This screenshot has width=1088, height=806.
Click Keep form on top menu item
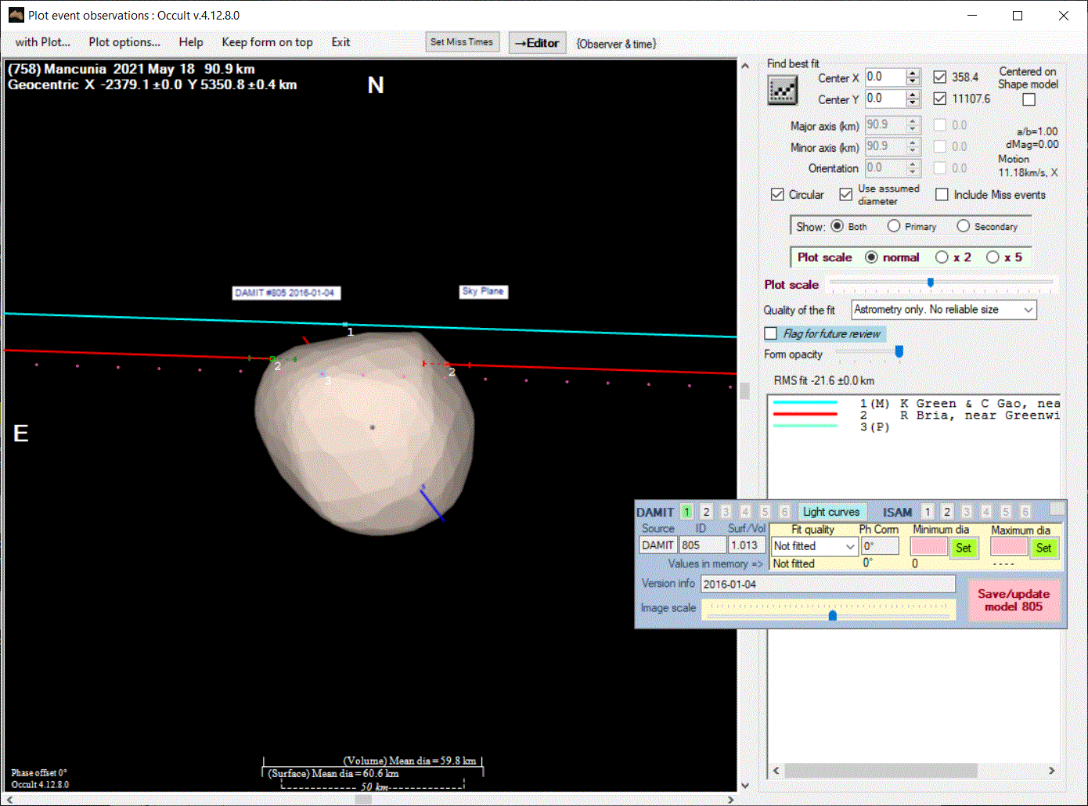(x=267, y=42)
